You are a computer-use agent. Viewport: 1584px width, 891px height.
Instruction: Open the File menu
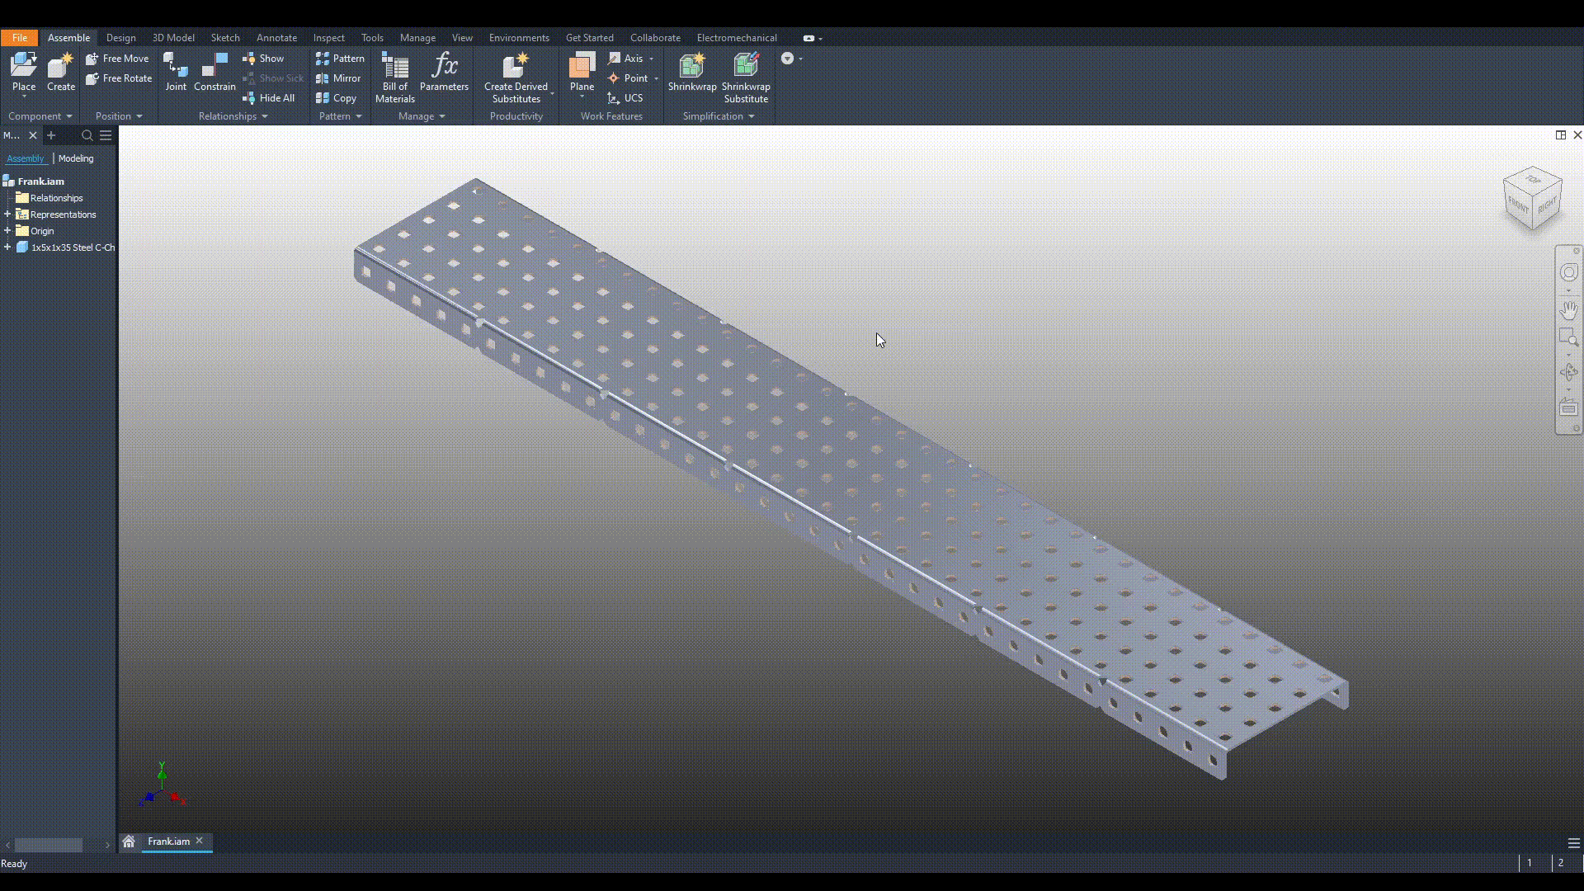click(x=20, y=38)
